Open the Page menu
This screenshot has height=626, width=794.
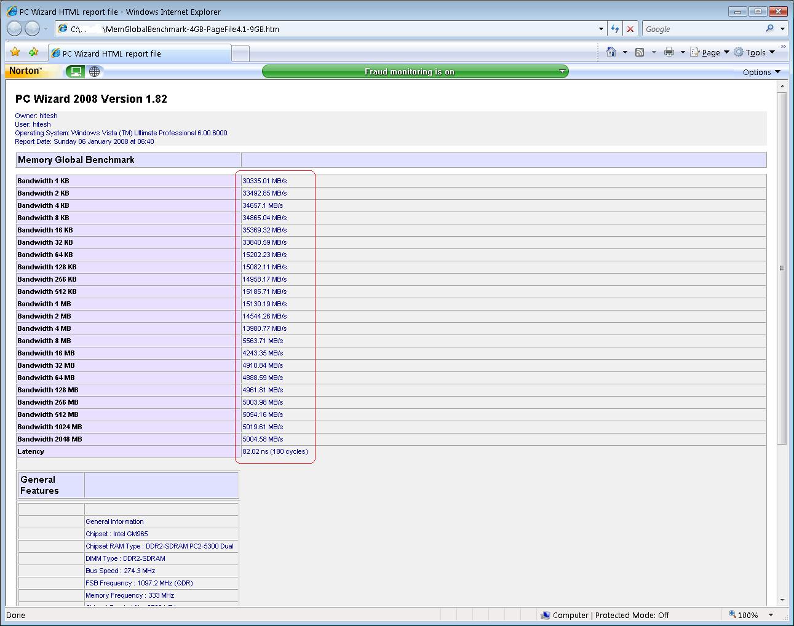[710, 52]
